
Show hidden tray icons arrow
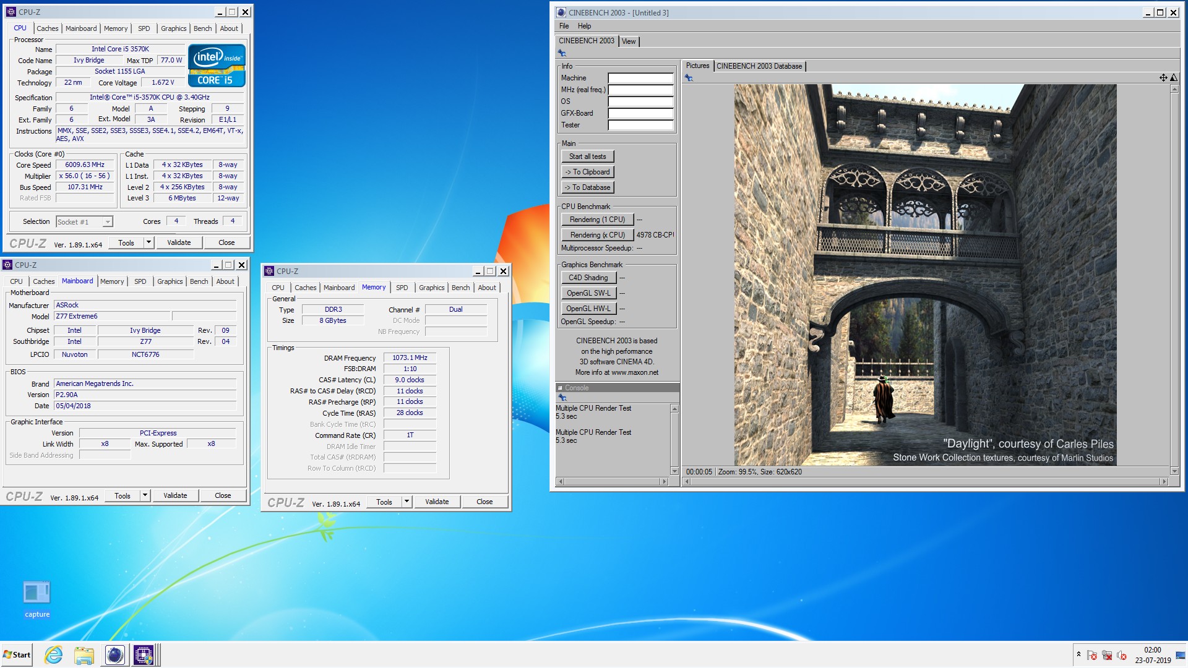(1078, 654)
